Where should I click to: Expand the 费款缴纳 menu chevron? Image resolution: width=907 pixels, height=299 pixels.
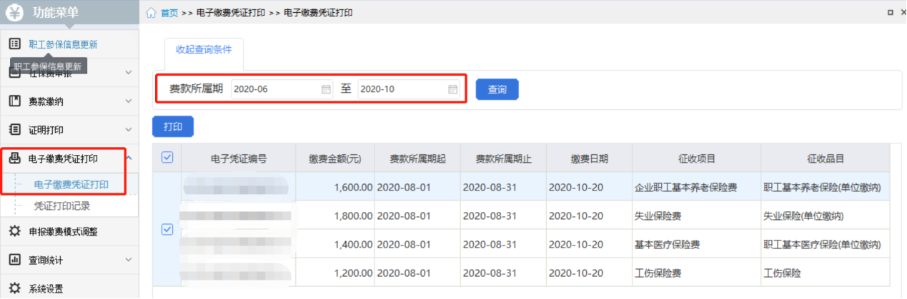click(x=129, y=101)
